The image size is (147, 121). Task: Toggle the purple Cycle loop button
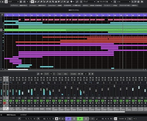(x=68, y=119)
